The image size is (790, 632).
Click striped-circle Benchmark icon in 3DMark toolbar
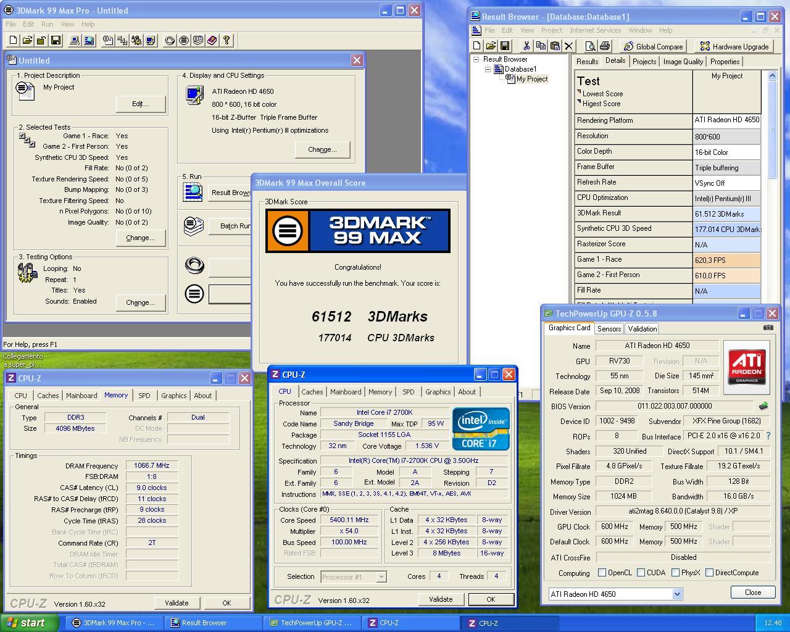(184, 40)
